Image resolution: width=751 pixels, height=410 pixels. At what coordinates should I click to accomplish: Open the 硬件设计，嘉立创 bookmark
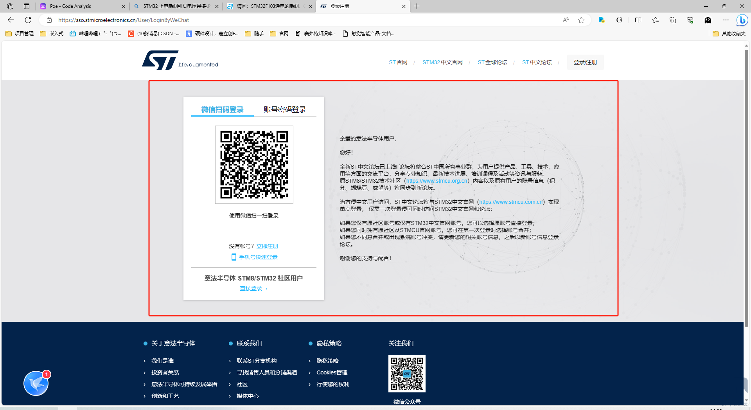click(x=212, y=34)
